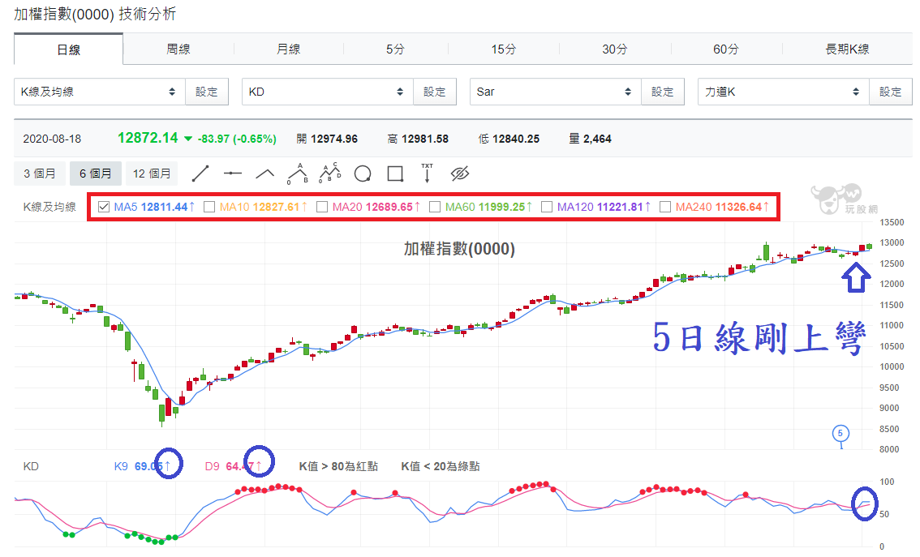The width and height of the screenshot is (920, 557).
Task: Click the date 2020-08-18
Action: [x=52, y=139]
